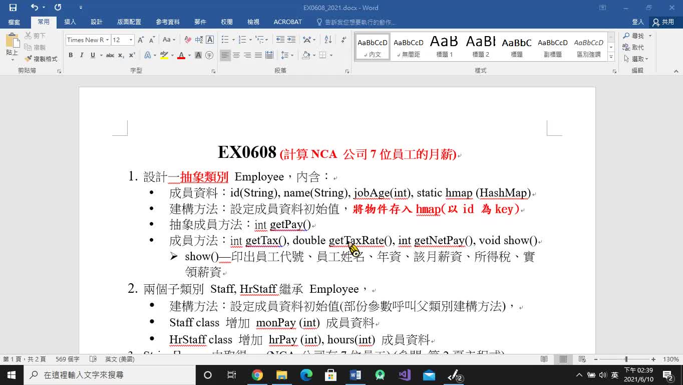
Task: Switch to Insert (插入) tab
Action: click(x=70, y=22)
